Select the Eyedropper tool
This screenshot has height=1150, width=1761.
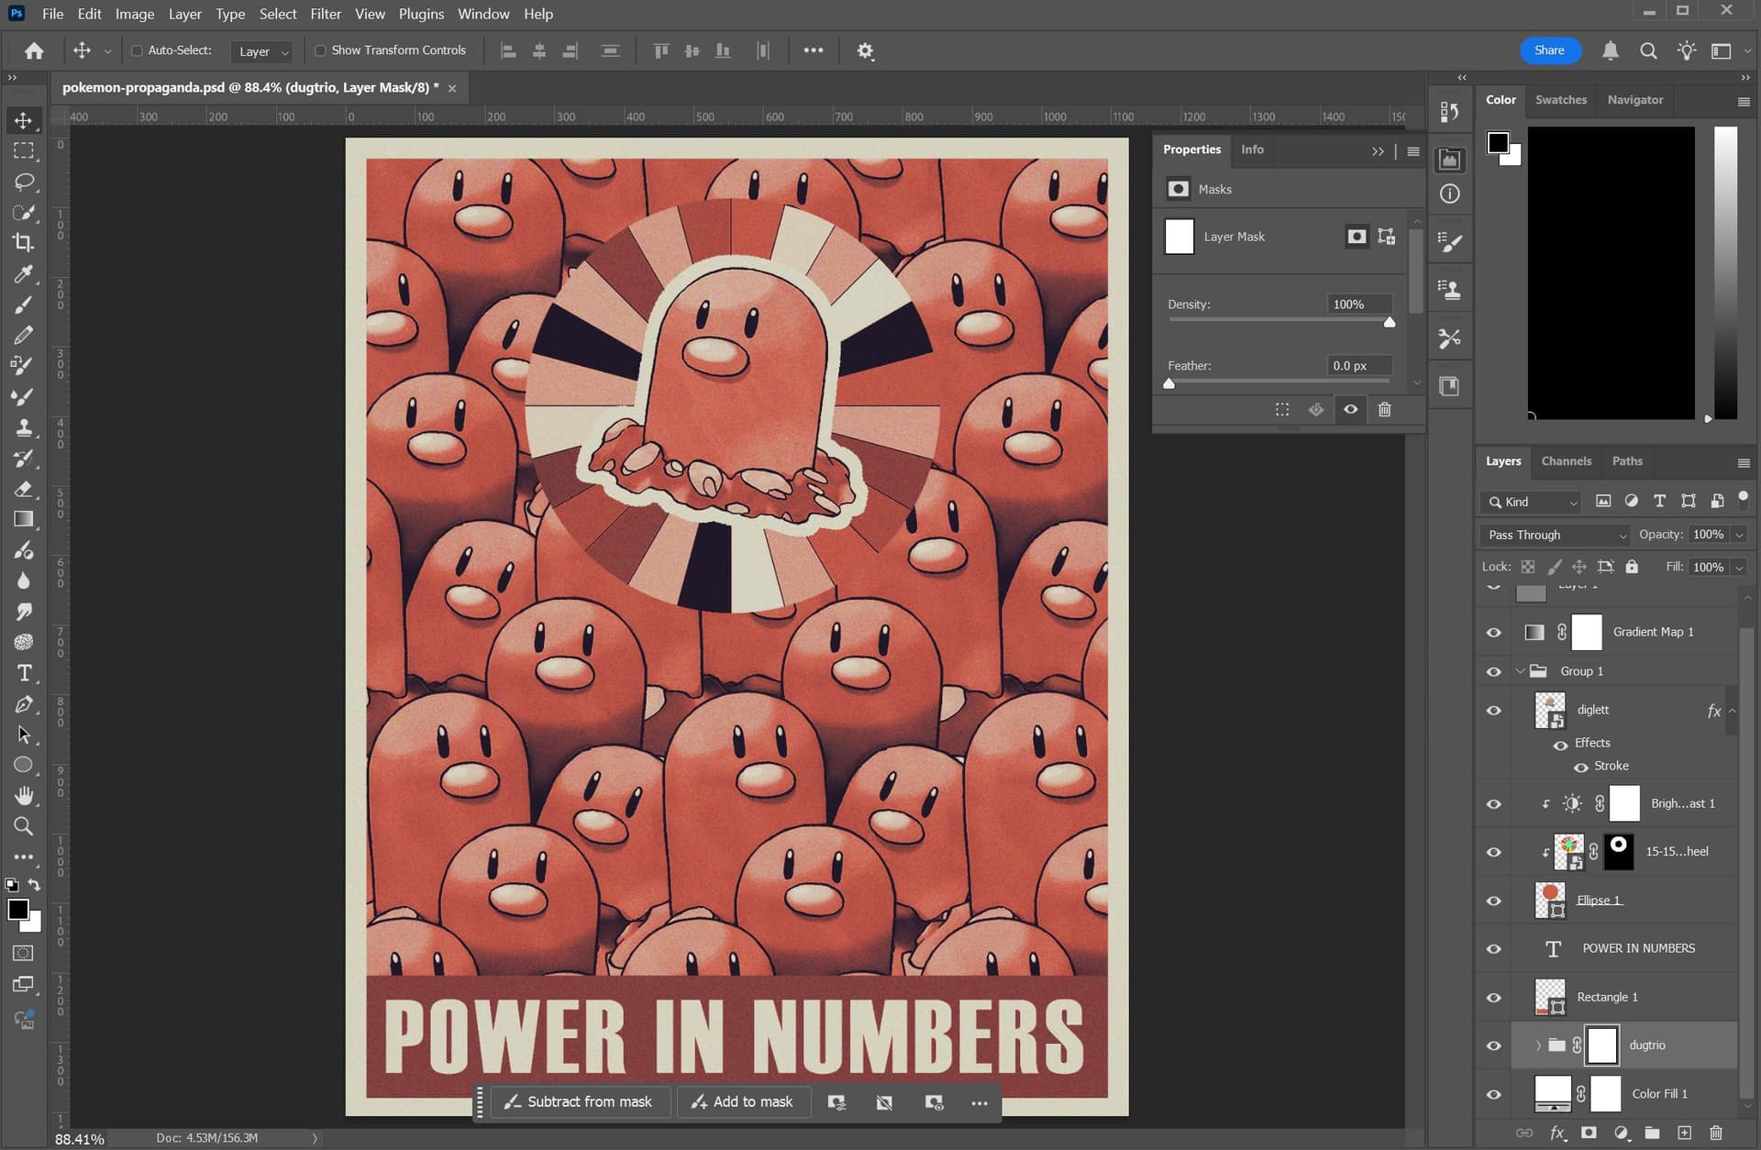coord(24,274)
